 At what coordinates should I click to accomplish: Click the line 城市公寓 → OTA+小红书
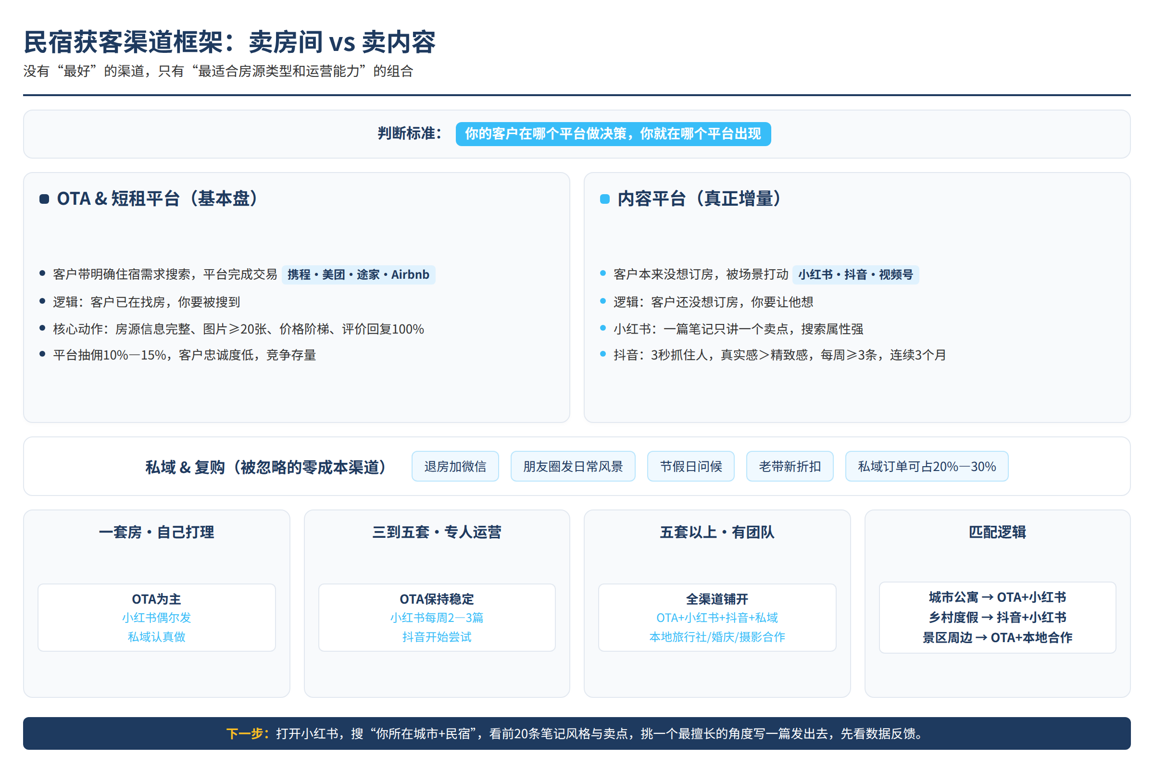997,597
